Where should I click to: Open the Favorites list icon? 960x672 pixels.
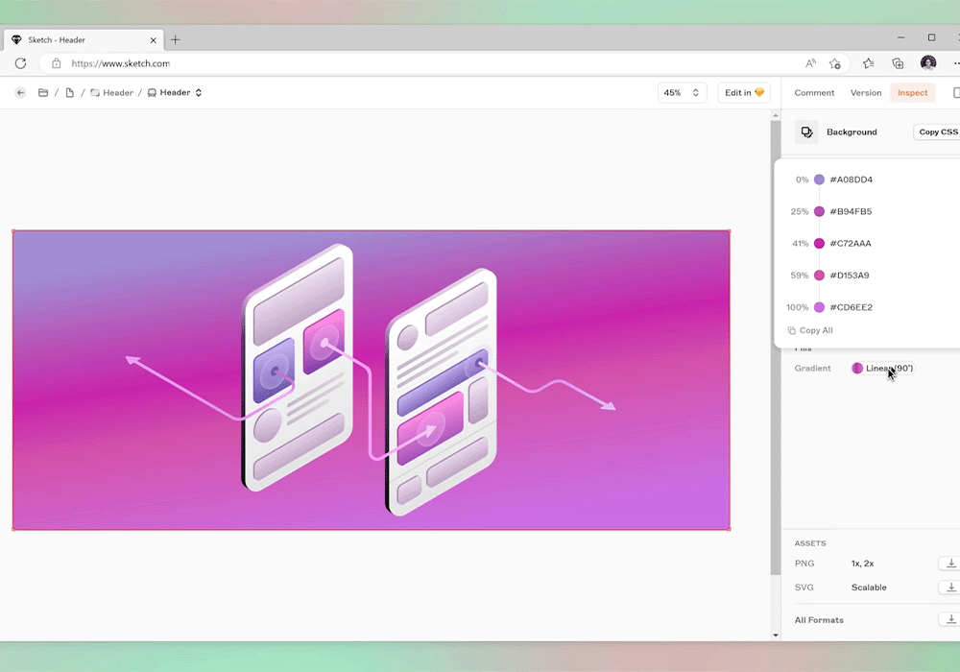[x=868, y=63]
